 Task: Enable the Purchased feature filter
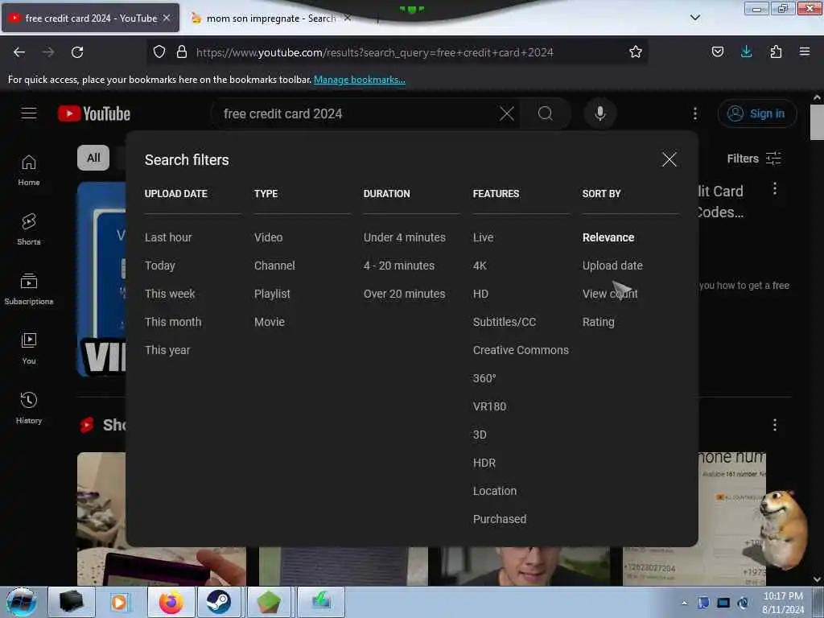point(499,519)
